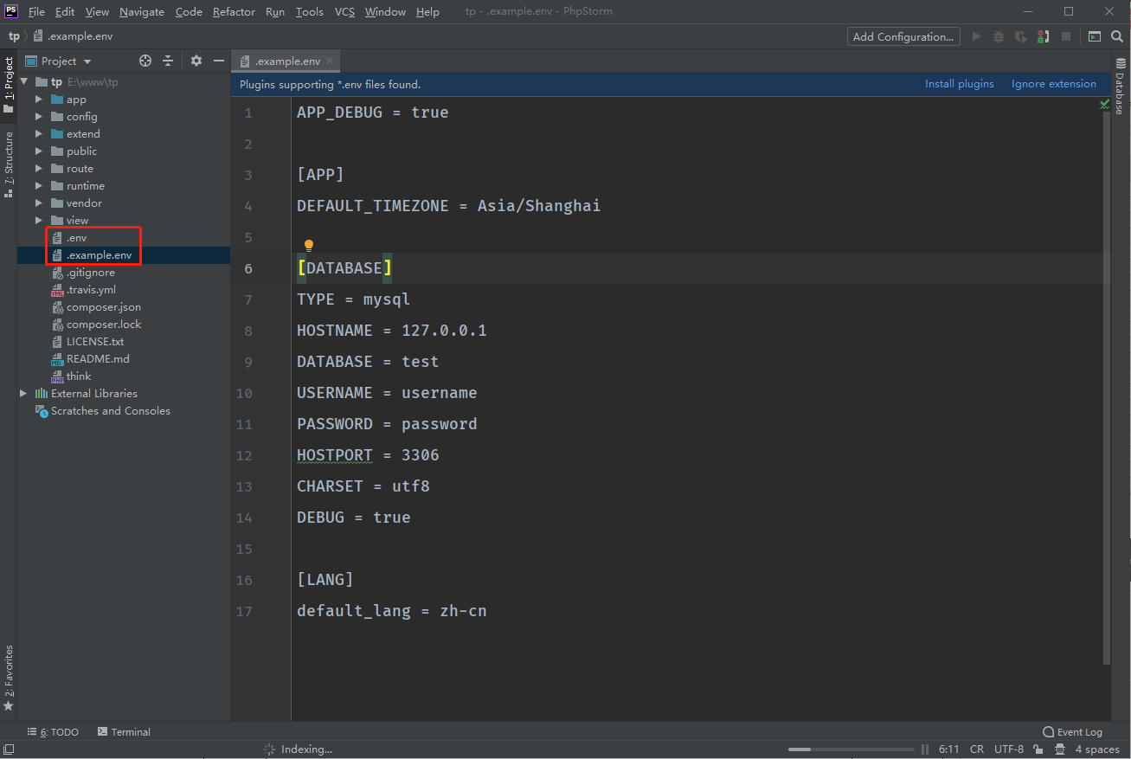Click the green inspection checkmark icon
Viewport: 1131px width, 759px height.
coord(1105,104)
